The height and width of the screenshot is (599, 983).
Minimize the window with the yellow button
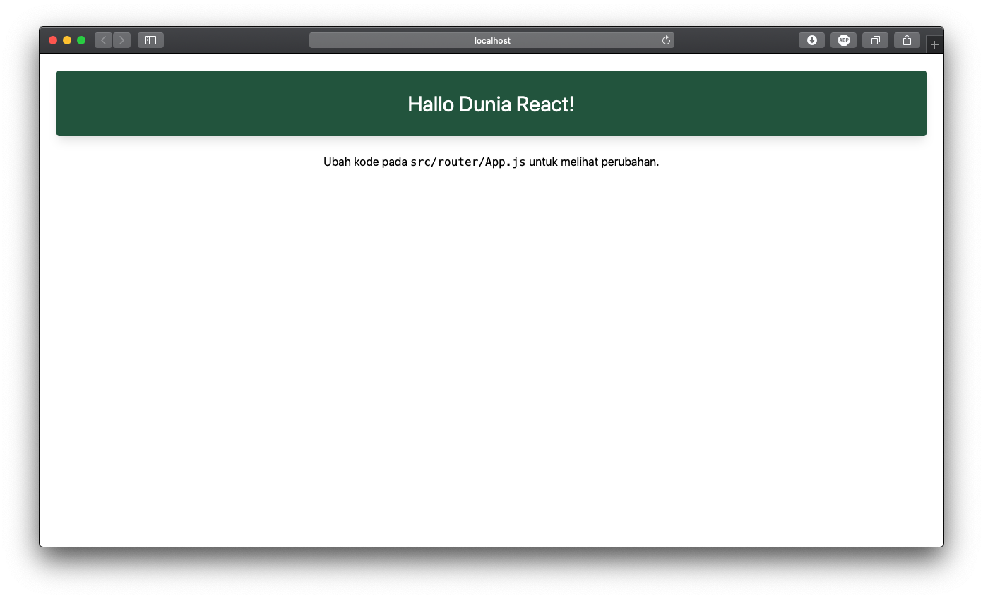pos(67,40)
